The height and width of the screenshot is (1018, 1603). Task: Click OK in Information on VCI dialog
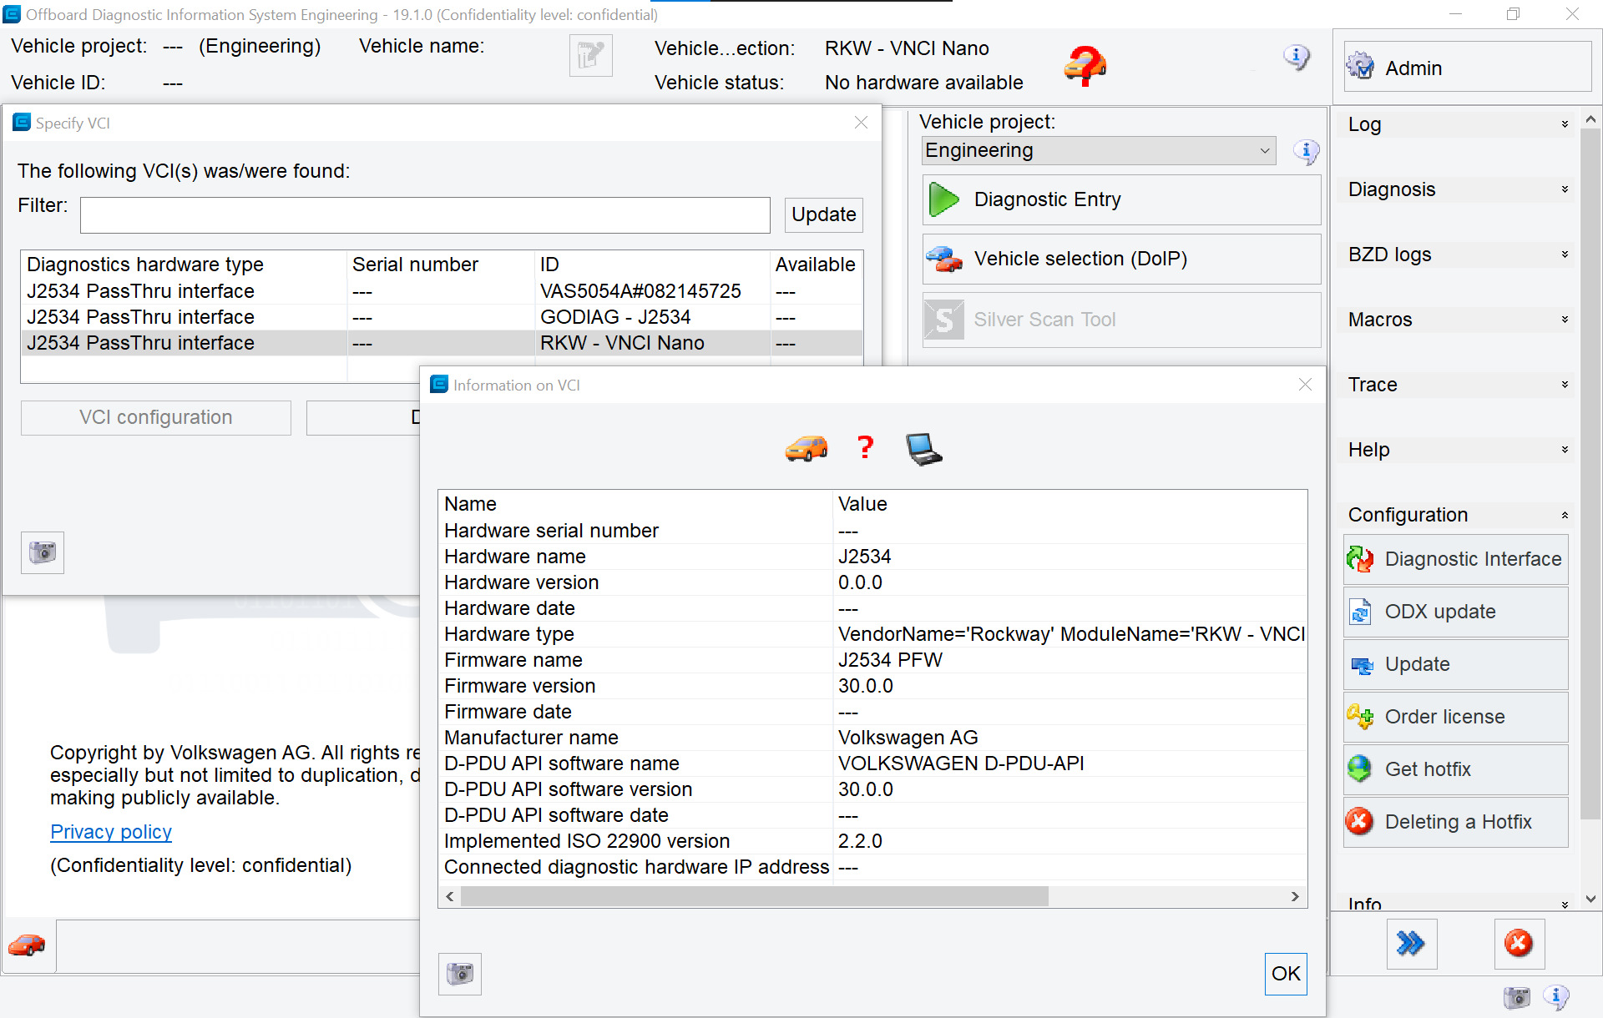1286,974
